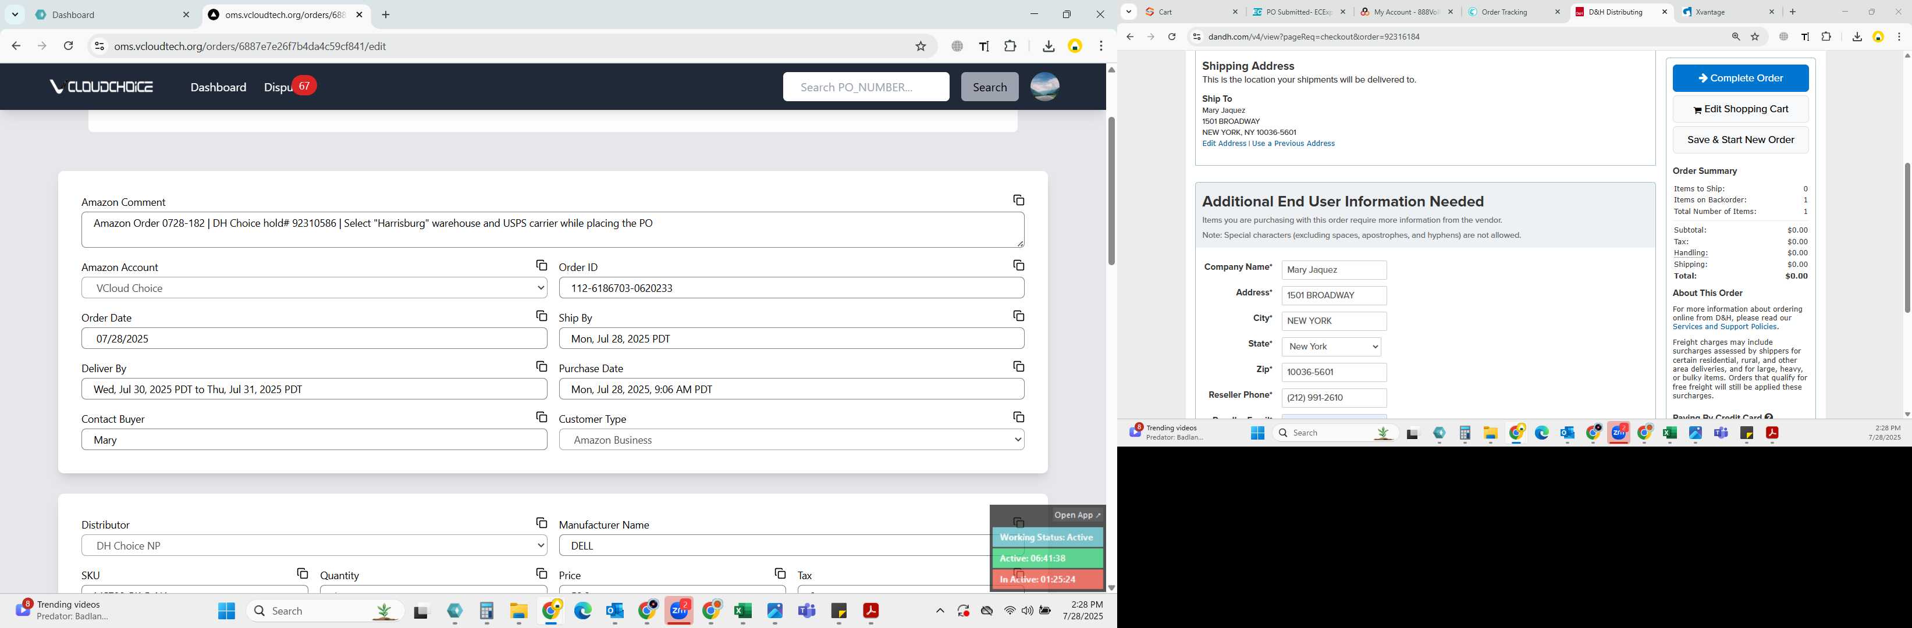Image resolution: width=1912 pixels, height=628 pixels.
Task: Copy the Price field value
Action: tap(779, 573)
